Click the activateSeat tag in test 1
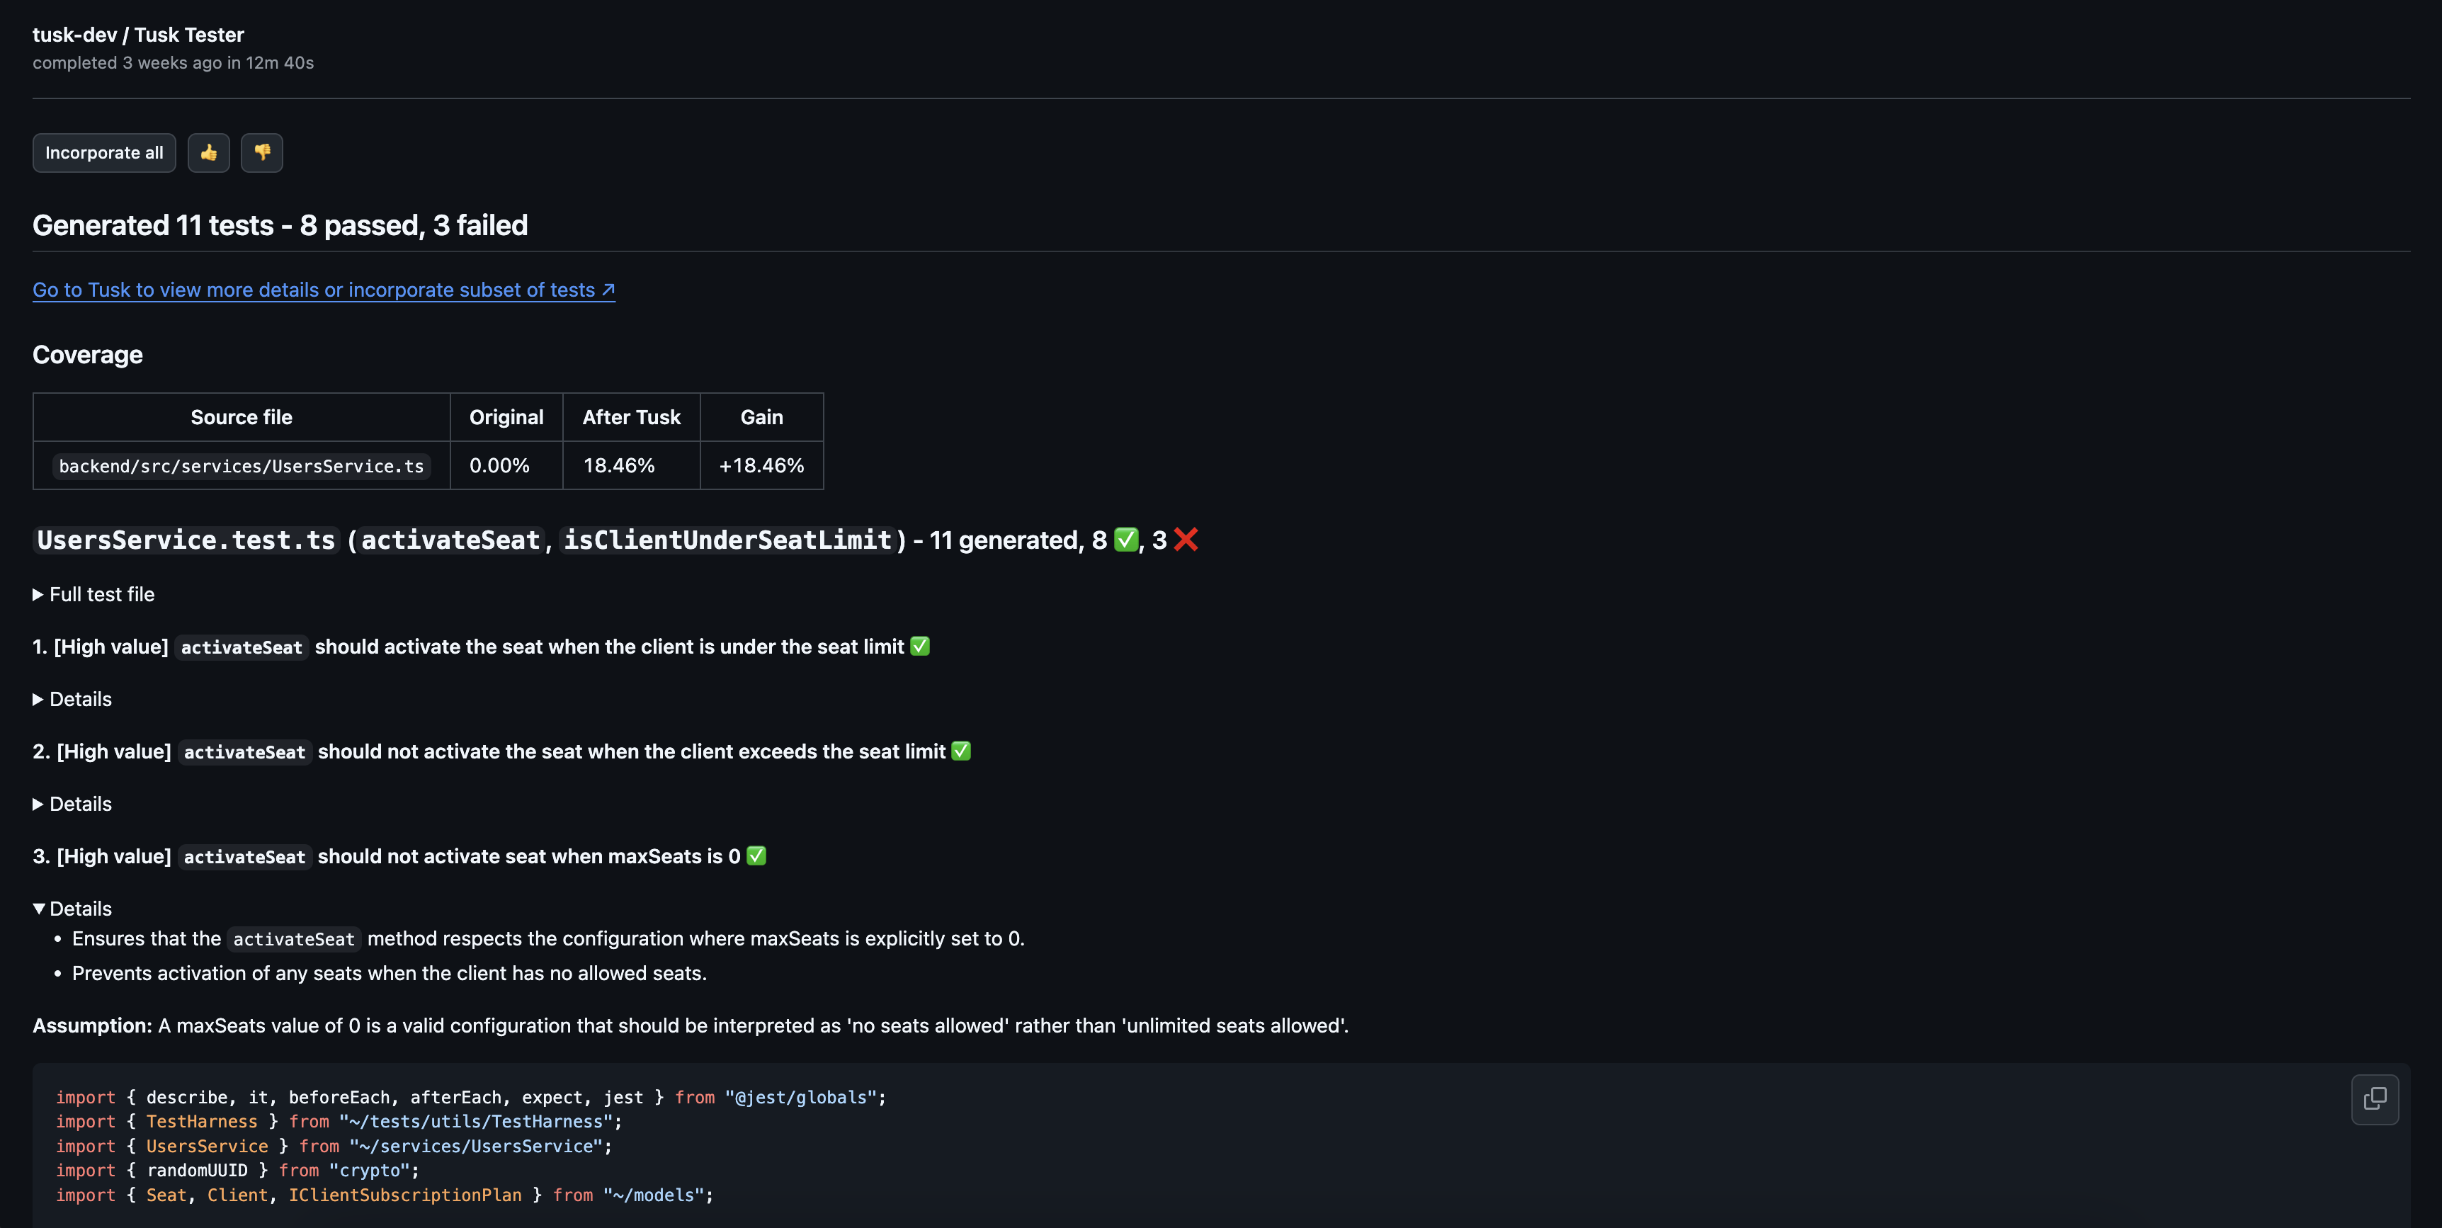 point(240,647)
